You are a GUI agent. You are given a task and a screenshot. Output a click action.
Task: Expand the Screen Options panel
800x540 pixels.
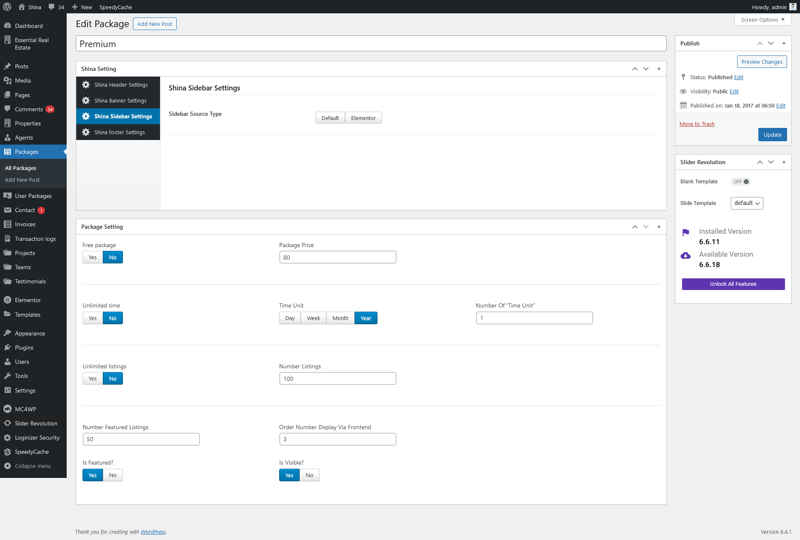[x=762, y=20]
